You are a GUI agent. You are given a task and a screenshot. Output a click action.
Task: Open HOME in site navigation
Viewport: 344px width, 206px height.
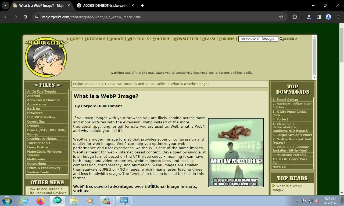point(75,39)
